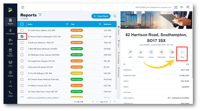This screenshot has width=200, height=111.
Task: Start Transcribe for this report
Action: click(161, 52)
